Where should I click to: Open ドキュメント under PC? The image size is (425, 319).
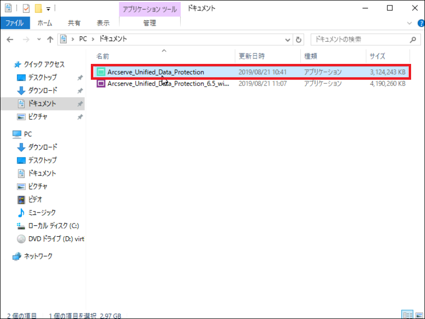[x=42, y=173]
